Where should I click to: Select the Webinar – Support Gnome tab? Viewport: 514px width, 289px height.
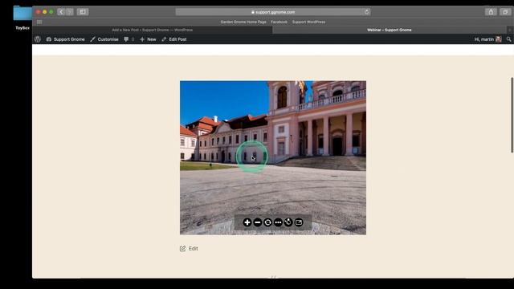tap(389, 30)
